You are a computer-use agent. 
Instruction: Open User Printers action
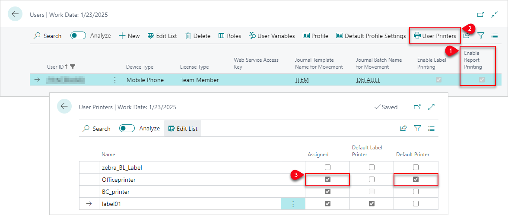click(435, 36)
